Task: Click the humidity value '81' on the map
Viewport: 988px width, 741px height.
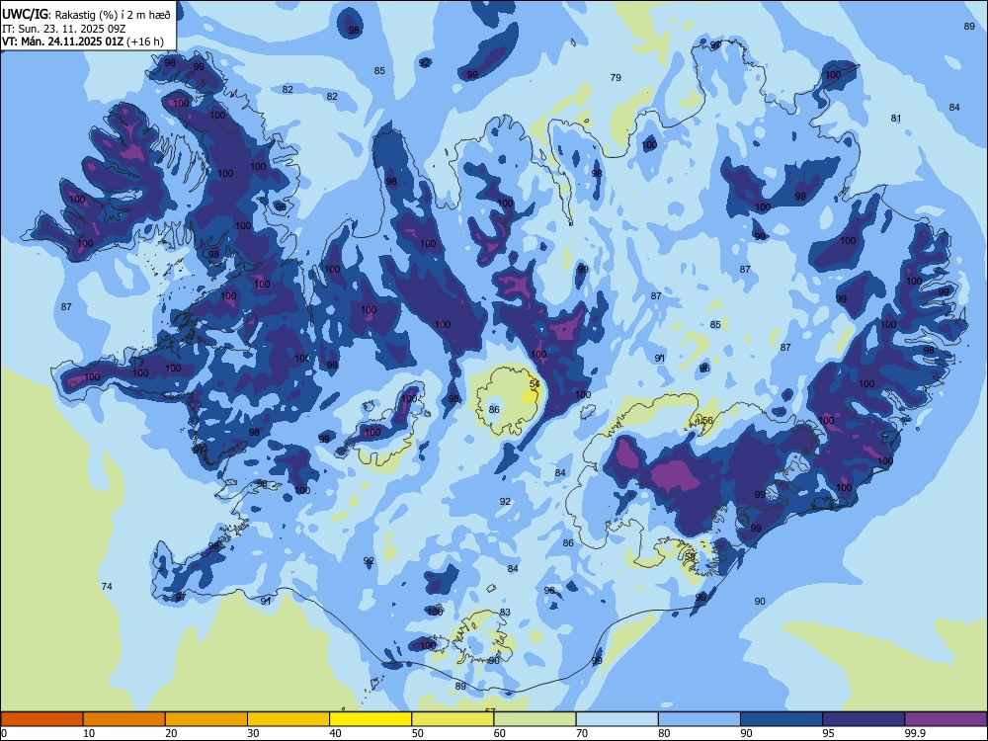Action: click(x=896, y=118)
